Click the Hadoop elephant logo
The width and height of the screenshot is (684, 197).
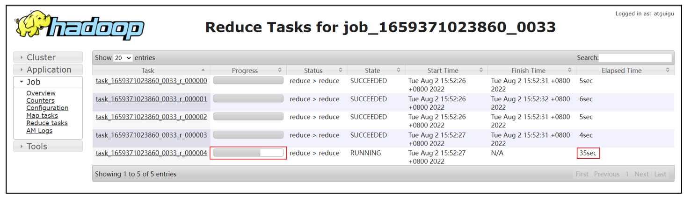click(x=80, y=27)
